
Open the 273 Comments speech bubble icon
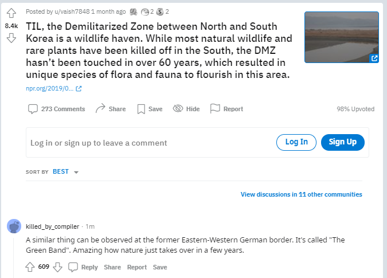pyautogui.click(x=33, y=109)
